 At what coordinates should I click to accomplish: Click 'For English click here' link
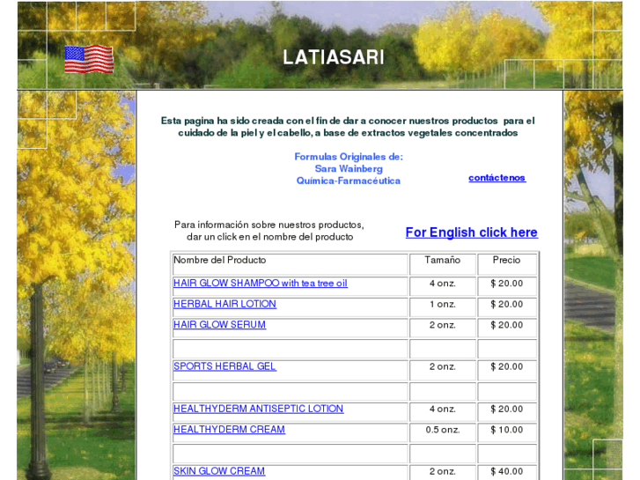tap(472, 232)
